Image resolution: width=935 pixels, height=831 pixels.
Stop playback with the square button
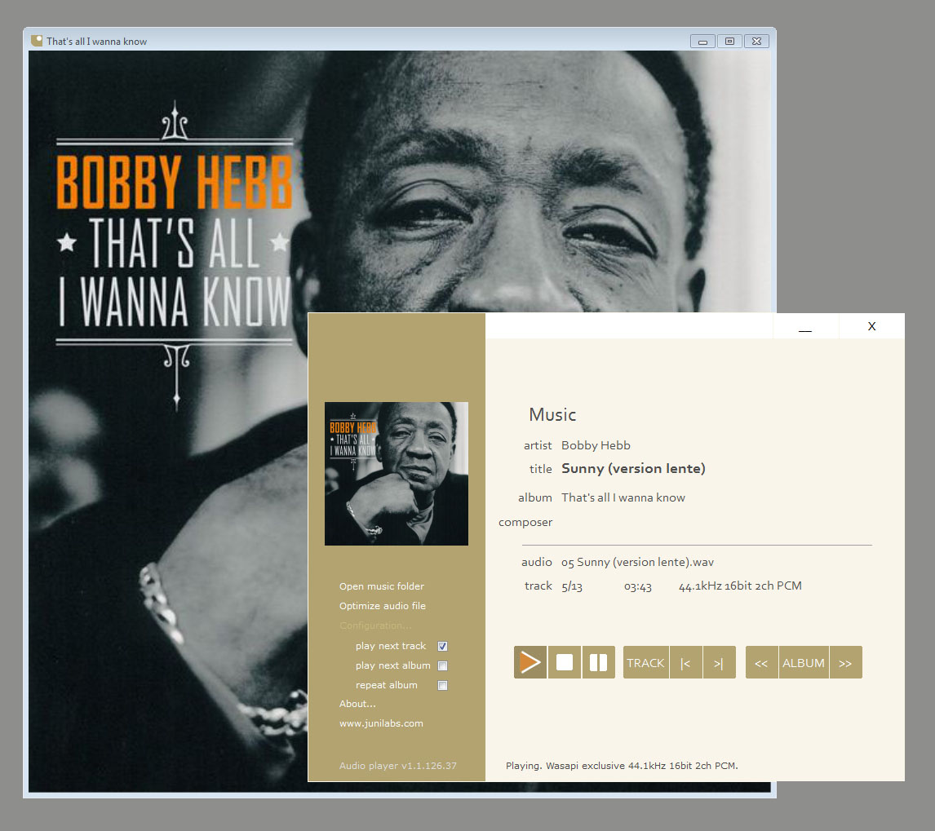pos(564,662)
